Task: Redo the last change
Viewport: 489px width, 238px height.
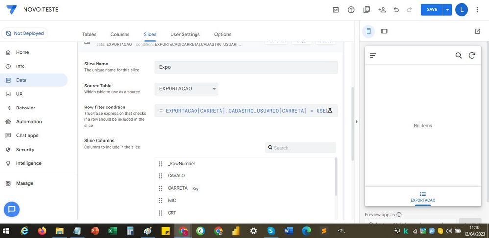Action: (409, 10)
